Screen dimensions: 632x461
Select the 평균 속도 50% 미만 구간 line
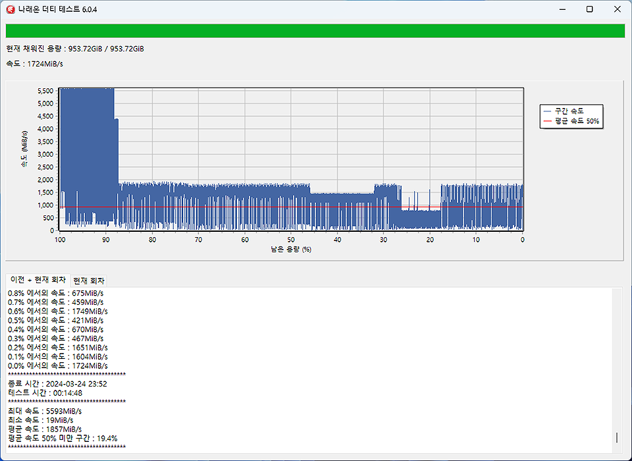pyautogui.click(x=63, y=438)
